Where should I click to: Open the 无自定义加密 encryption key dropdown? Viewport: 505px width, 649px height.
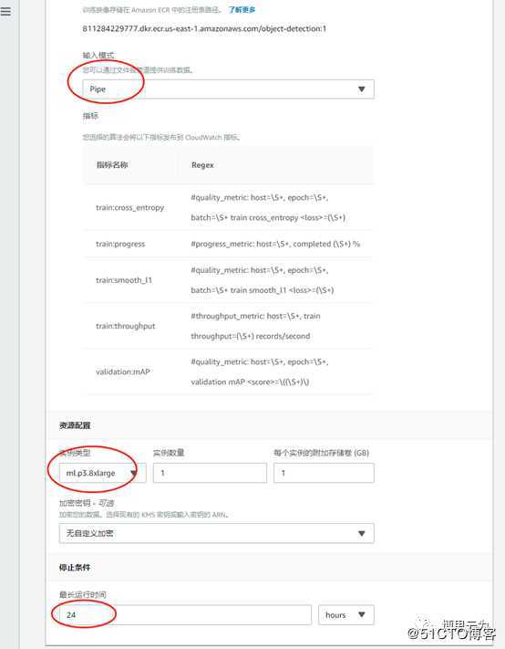tap(216, 533)
